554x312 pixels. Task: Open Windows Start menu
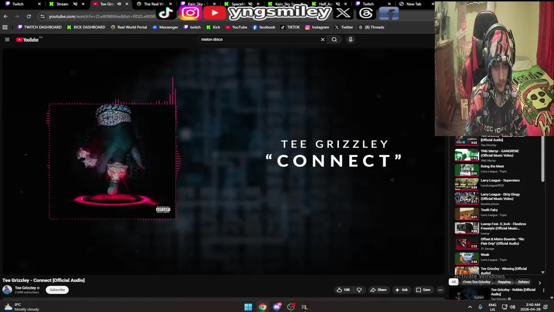(x=248, y=307)
